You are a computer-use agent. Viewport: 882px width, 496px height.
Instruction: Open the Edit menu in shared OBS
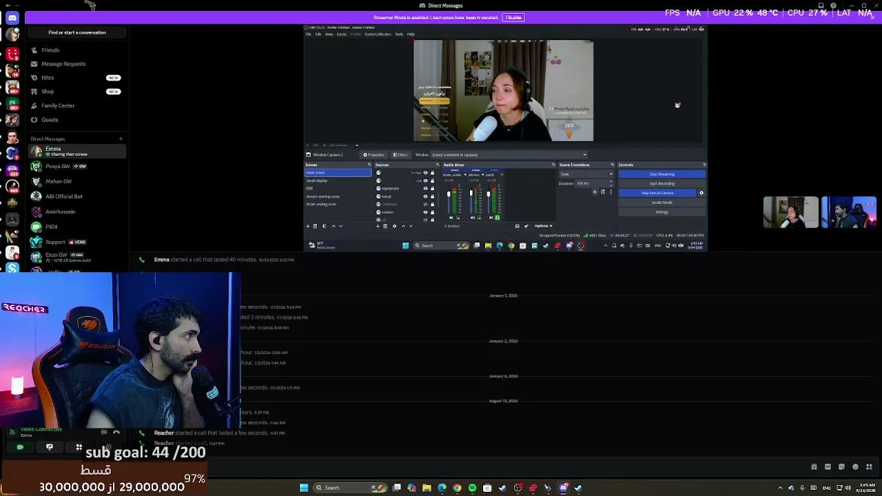[x=318, y=34]
